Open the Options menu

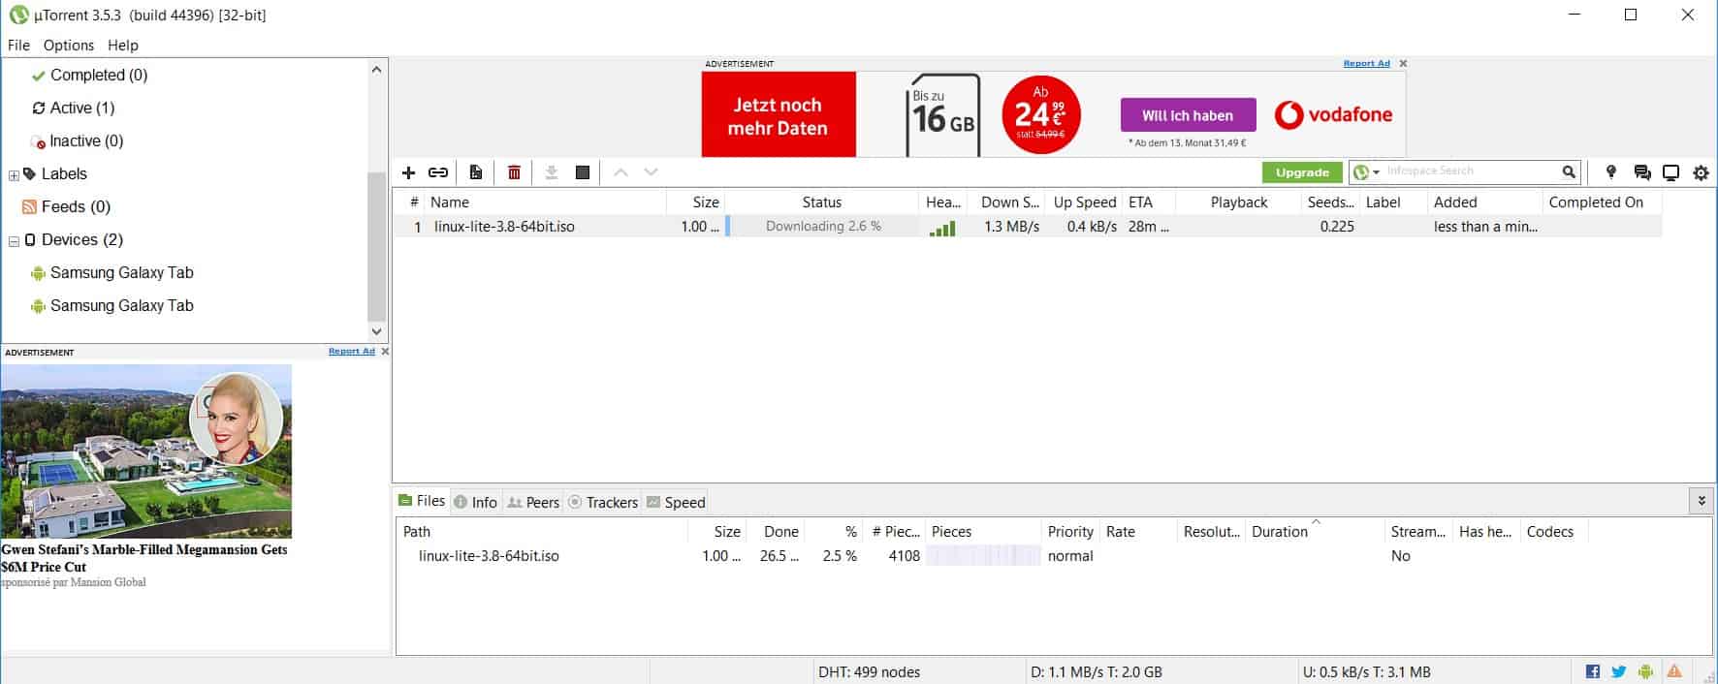pyautogui.click(x=69, y=45)
